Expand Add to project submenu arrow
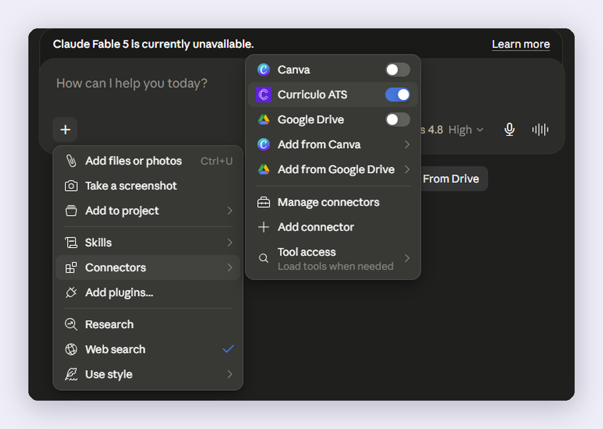The image size is (603, 429). [x=230, y=211]
